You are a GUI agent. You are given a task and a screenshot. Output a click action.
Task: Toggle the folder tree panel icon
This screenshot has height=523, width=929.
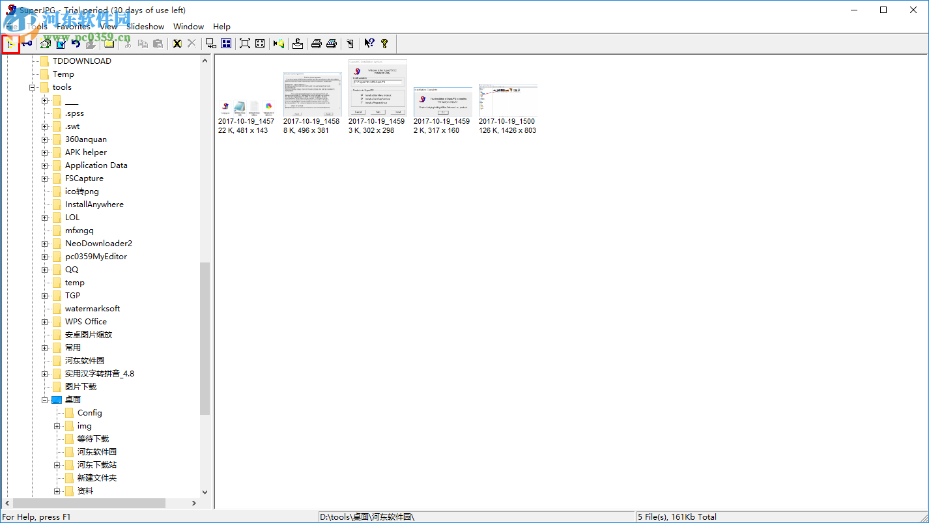tap(10, 44)
